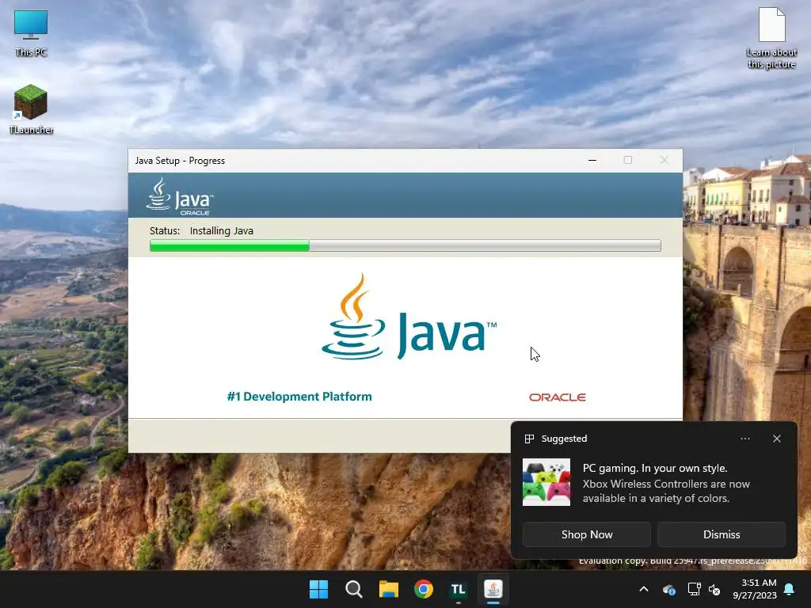Screen dimensions: 811x608
Task: Open the network status tray icon
Action: [694, 589]
